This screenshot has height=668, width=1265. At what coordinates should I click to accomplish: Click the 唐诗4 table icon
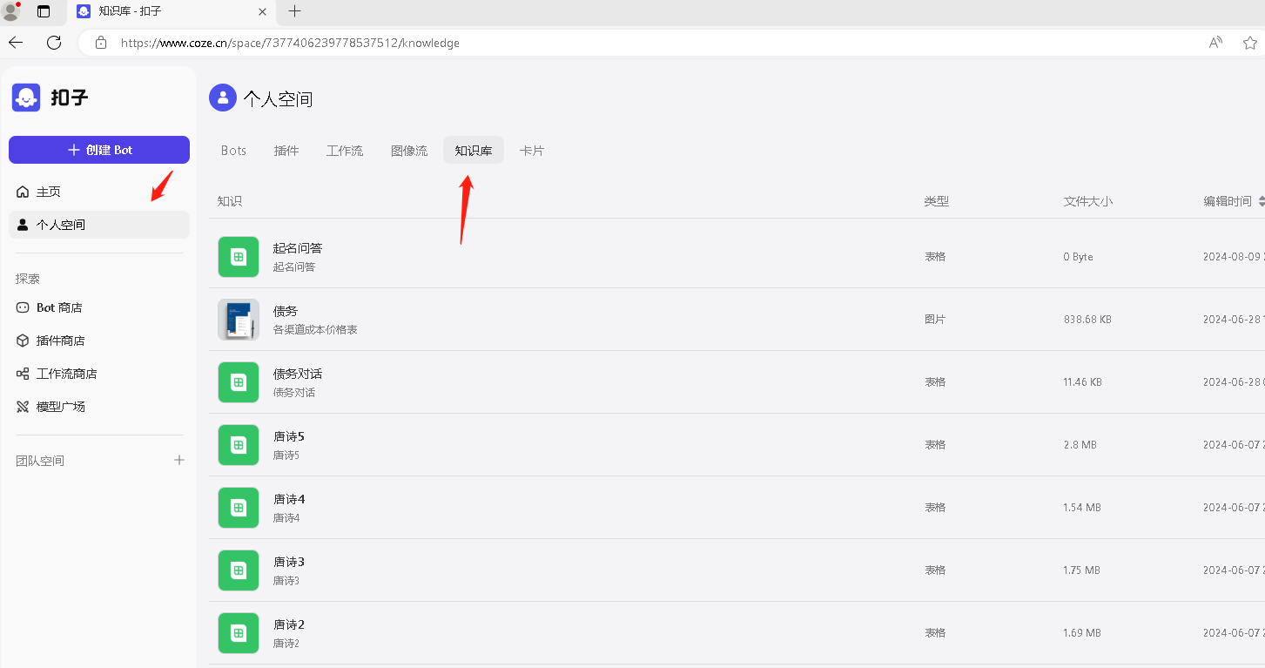click(239, 508)
